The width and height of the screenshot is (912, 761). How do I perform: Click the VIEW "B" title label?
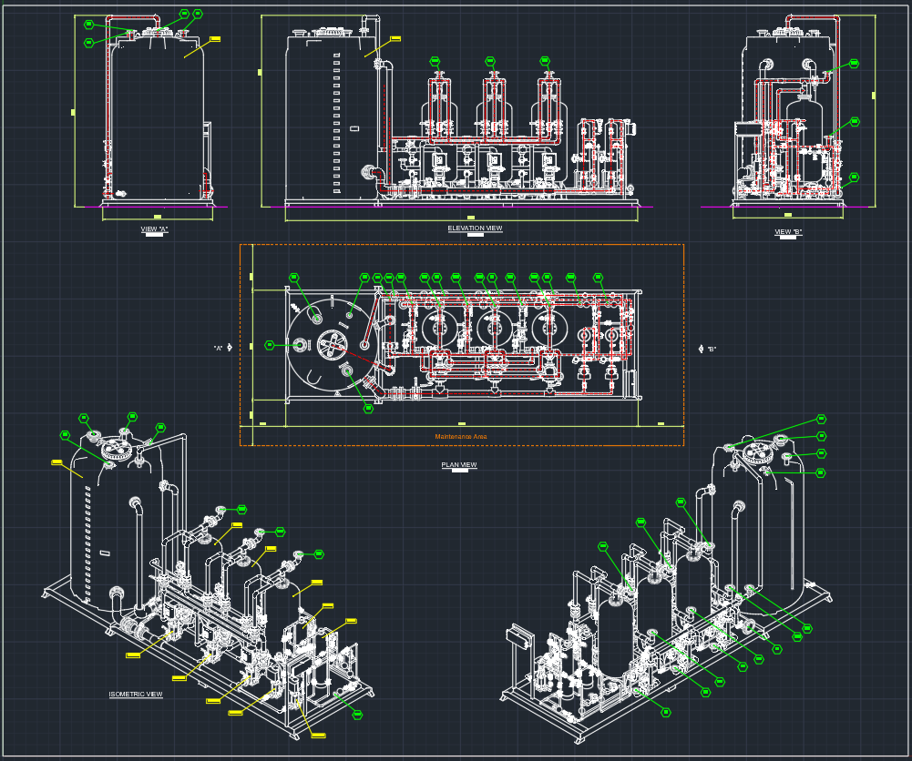pos(788,232)
